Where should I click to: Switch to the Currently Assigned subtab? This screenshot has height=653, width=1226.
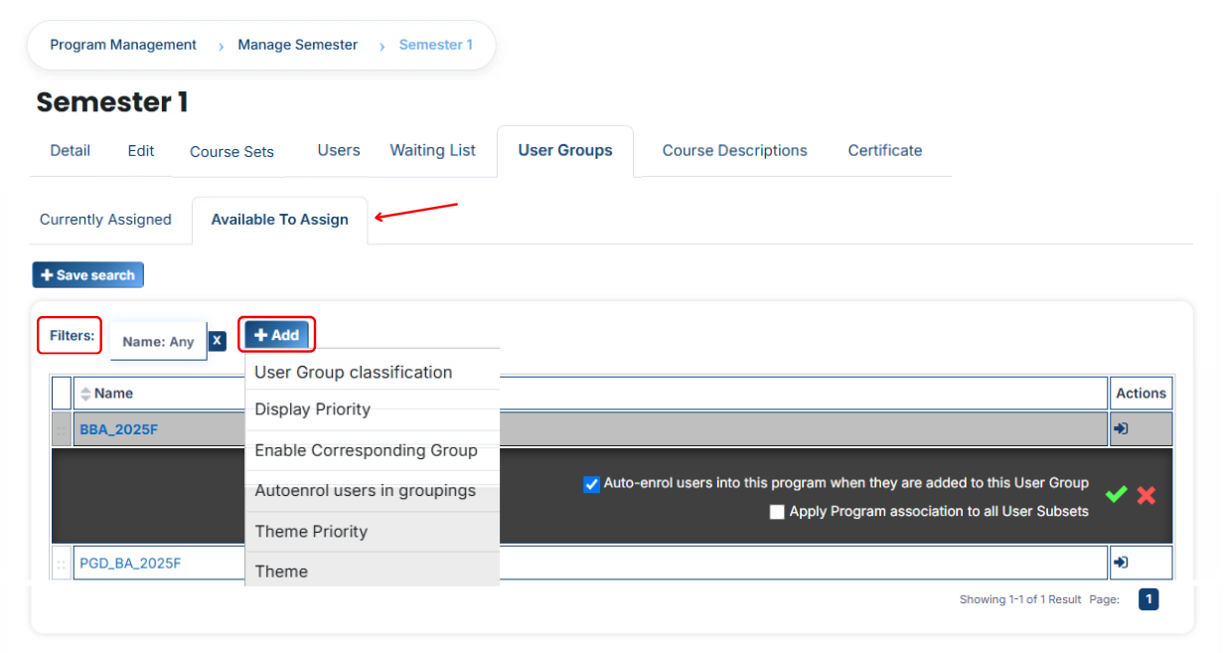(x=105, y=220)
